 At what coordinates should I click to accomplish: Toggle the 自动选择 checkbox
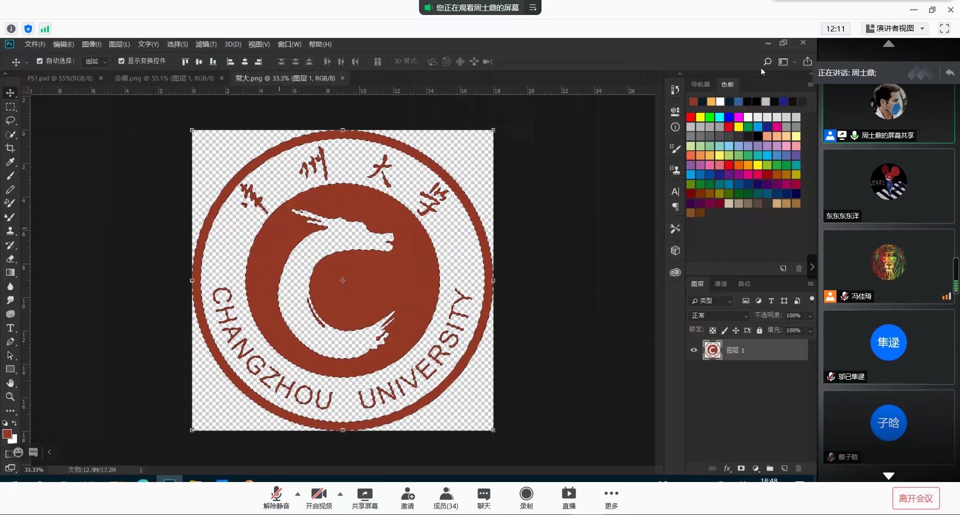coord(39,61)
